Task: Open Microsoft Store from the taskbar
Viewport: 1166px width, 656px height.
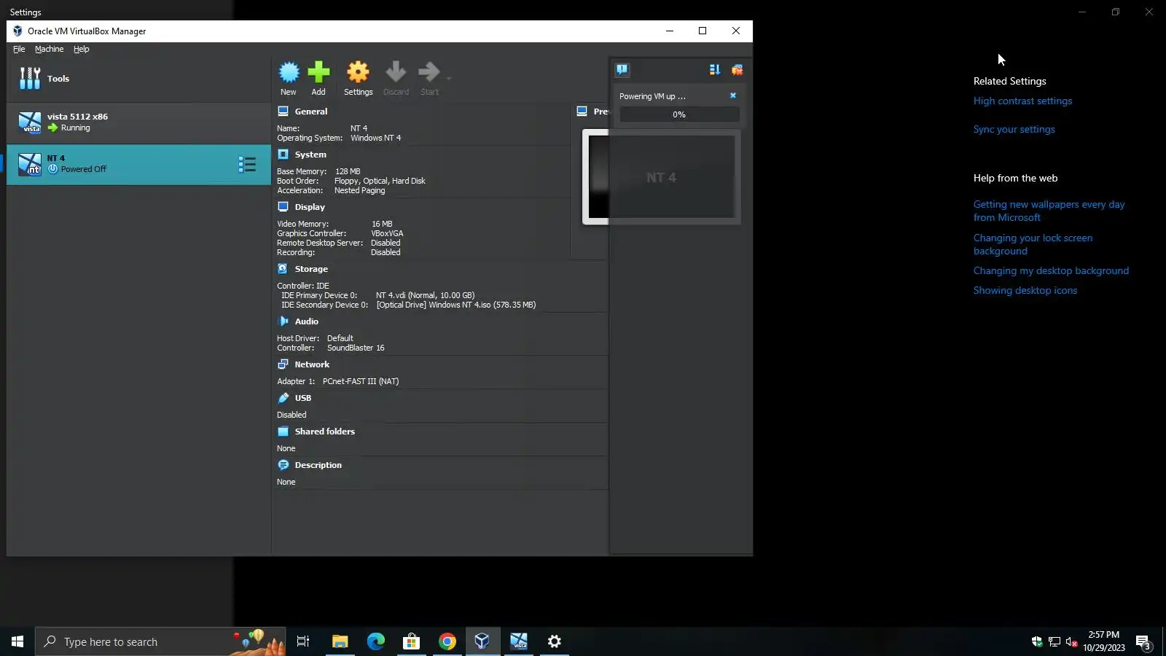Action: click(411, 641)
